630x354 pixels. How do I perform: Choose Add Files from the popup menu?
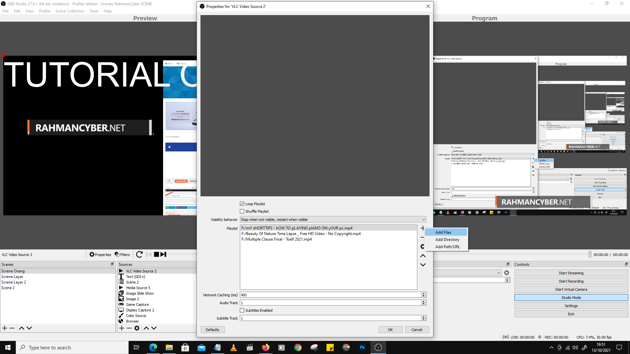coord(446,232)
